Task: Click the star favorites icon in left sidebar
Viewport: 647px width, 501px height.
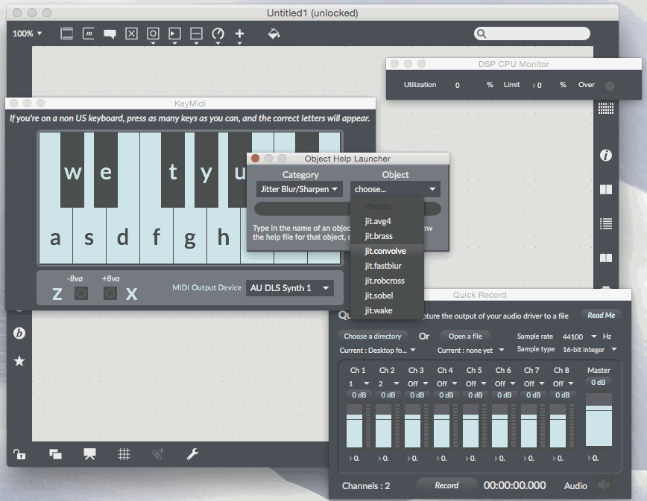Action: (x=19, y=361)
